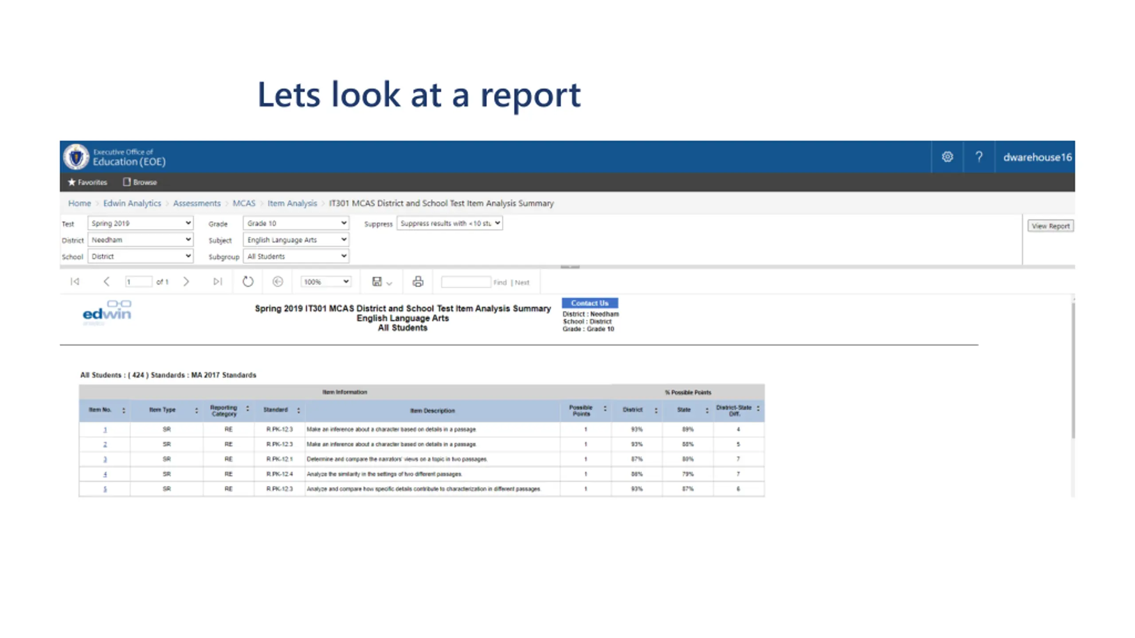The height and width of the screenshot is (638, 1135).
Task: Go back to parent report
Action: point(278,281)
